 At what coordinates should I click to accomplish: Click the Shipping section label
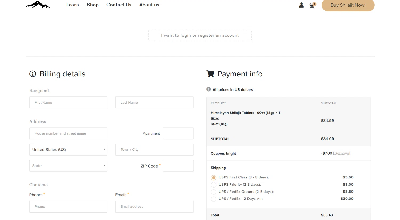coord(218,168)
